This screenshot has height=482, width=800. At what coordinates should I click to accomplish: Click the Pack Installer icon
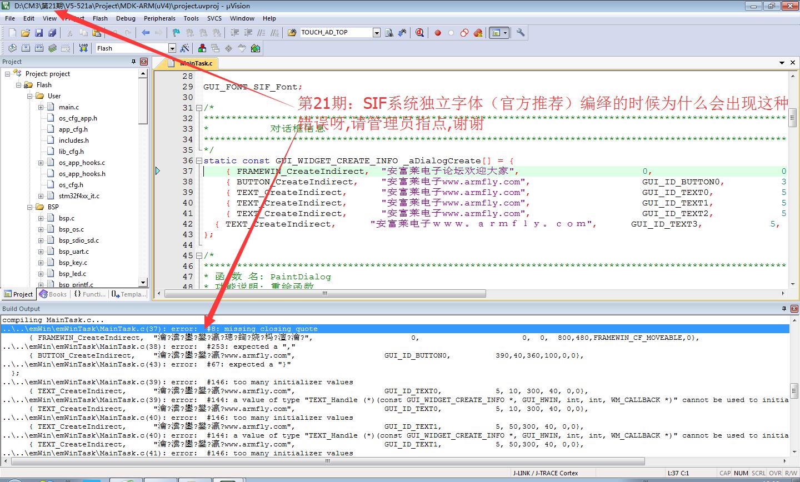point(256,48)
